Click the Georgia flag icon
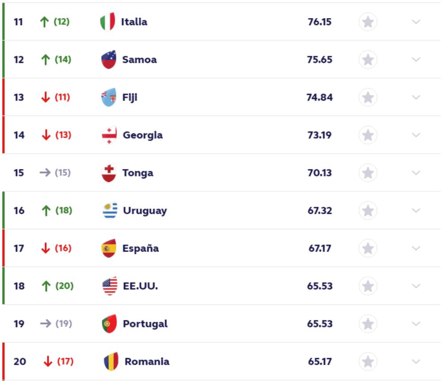The height and width of the screenshot is (381, 443). pyautogui.click(x=109, y=135)
